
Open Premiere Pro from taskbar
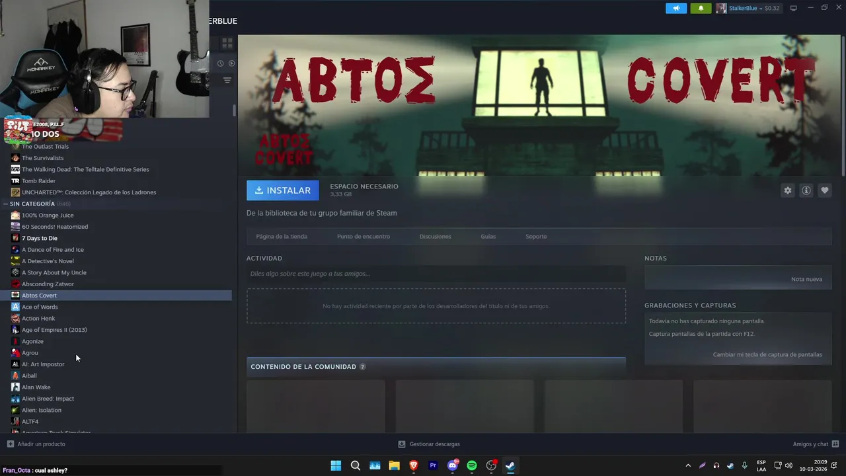[x=433, y=465]
